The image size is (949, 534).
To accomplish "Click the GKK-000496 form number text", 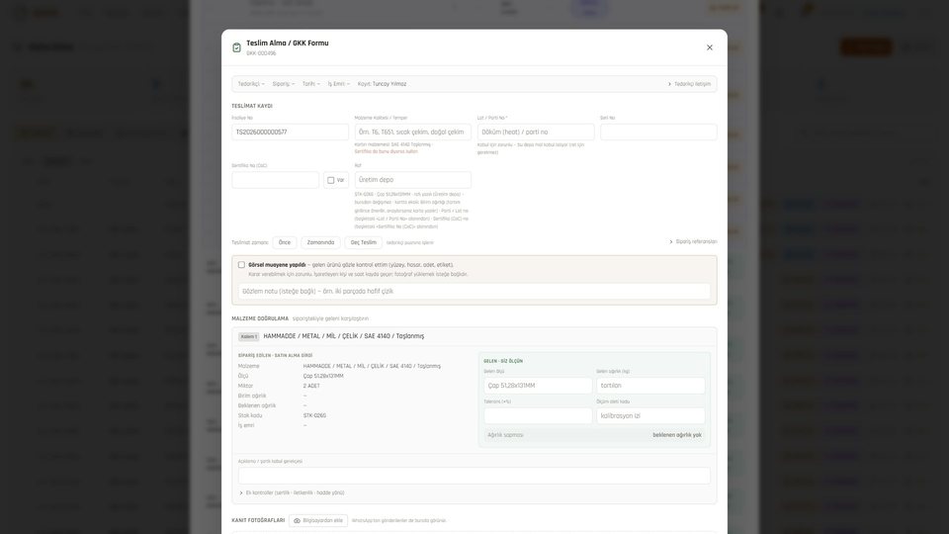I will (261, 53).
